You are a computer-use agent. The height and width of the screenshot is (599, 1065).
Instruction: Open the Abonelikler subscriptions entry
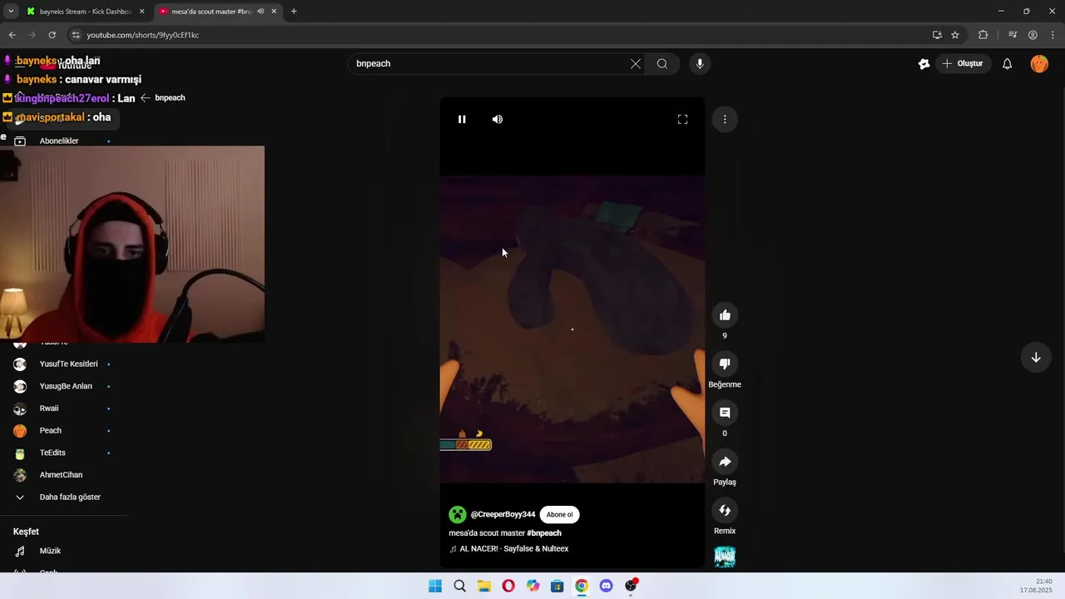59,141
